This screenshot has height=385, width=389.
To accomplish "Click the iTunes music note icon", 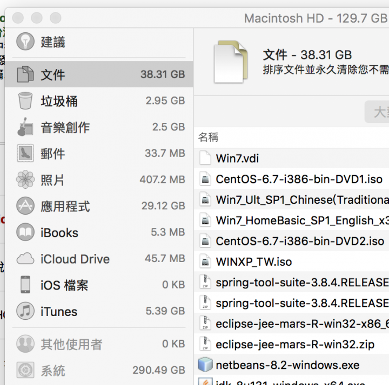I will coord(25,311).
